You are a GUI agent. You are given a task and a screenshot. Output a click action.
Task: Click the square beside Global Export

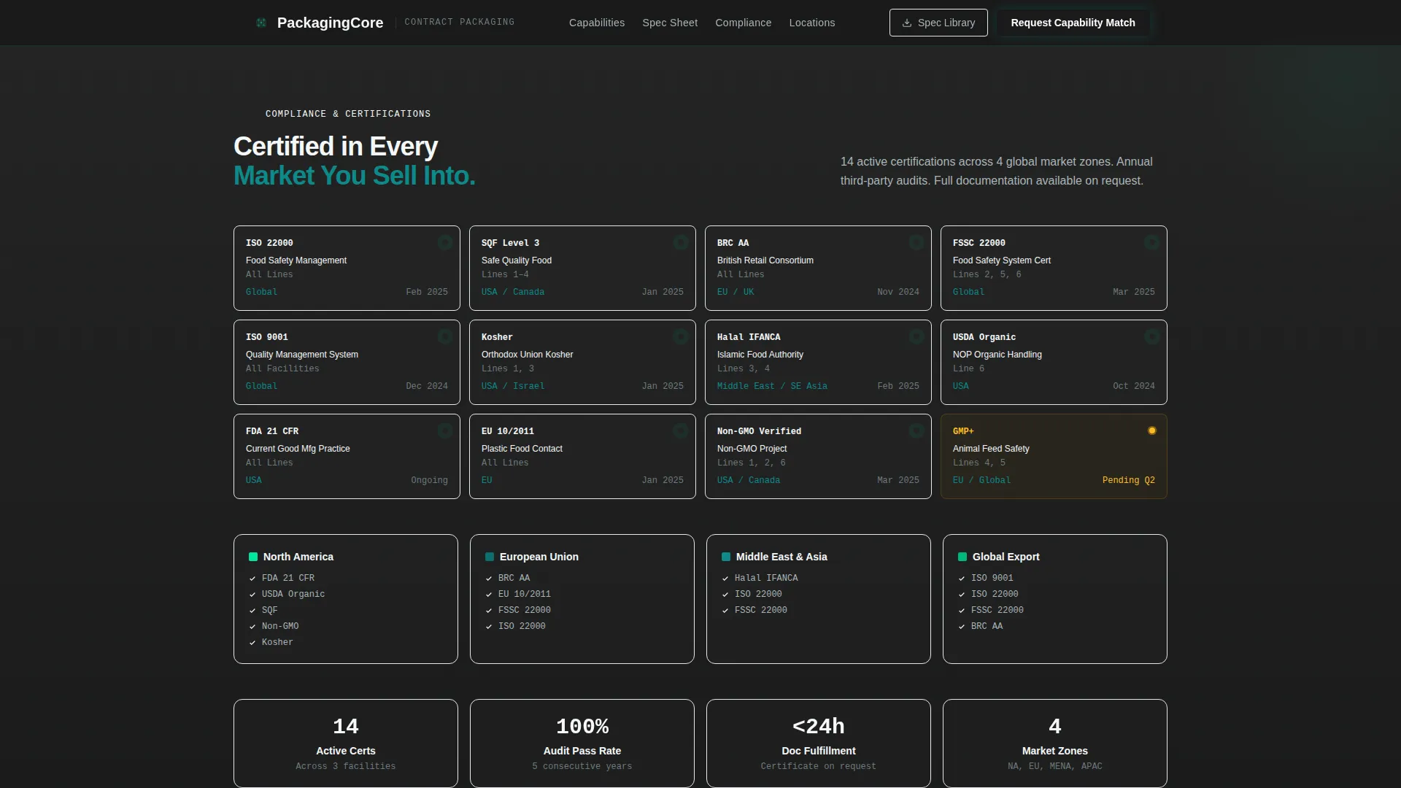pyautogui.click(x=962, y=557)
